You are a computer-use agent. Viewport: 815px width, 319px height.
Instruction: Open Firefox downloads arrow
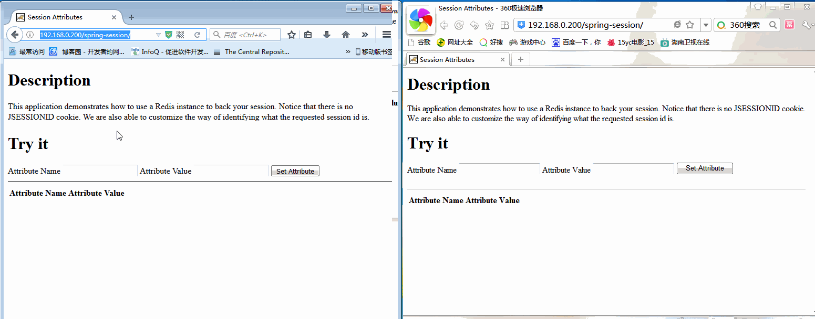click(327, 35)
